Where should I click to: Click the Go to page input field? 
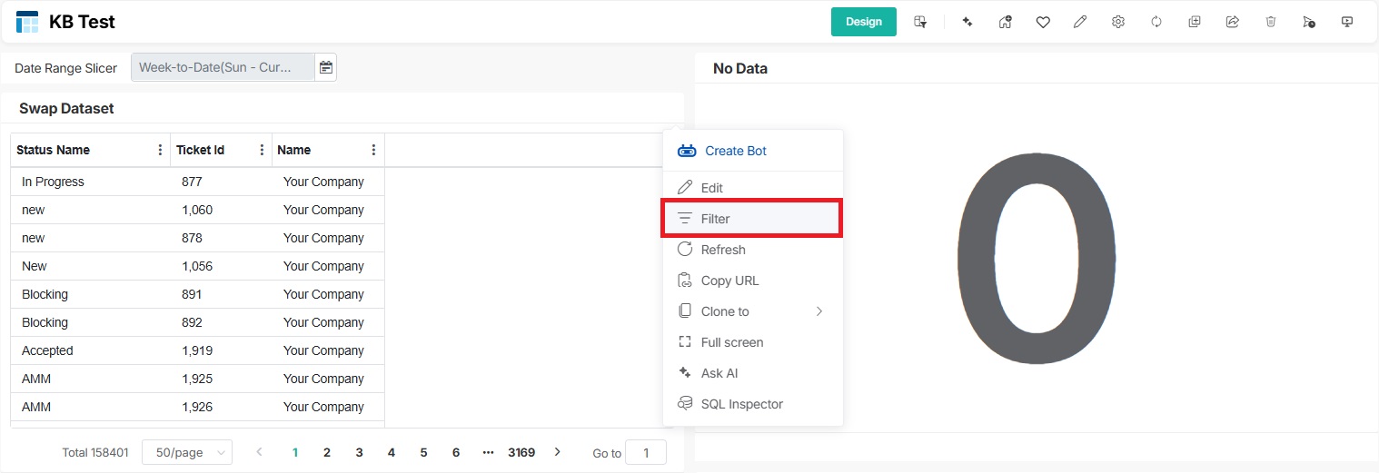[646, 452]
